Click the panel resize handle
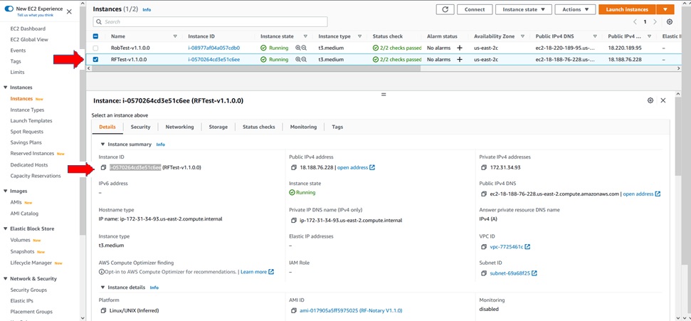 coord(384,95)
